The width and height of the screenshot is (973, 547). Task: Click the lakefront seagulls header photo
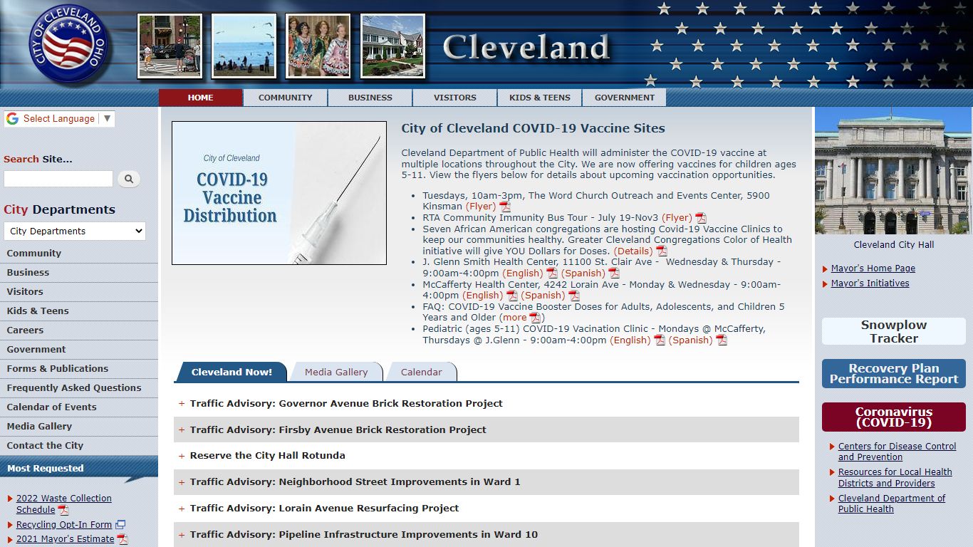244,46
